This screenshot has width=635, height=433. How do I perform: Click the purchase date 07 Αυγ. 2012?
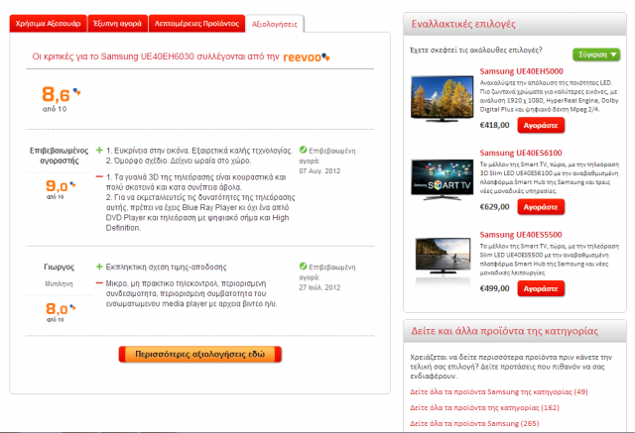coord(319,171)
